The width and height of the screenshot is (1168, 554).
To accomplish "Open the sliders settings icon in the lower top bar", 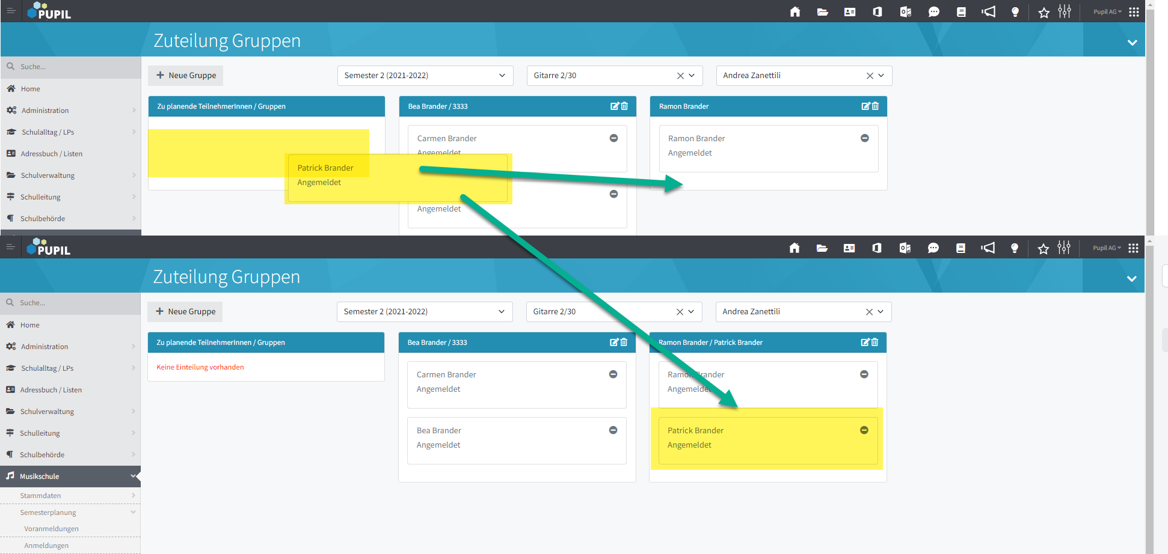I will click(1064, 248).
